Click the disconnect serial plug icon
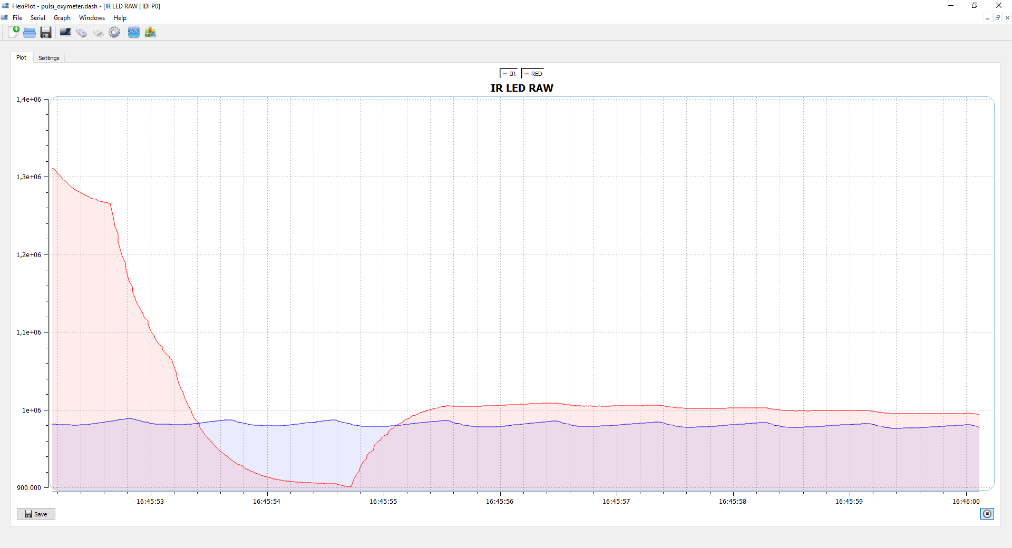The width and height of the screenshot is (1012, 548). click(98, 33)
